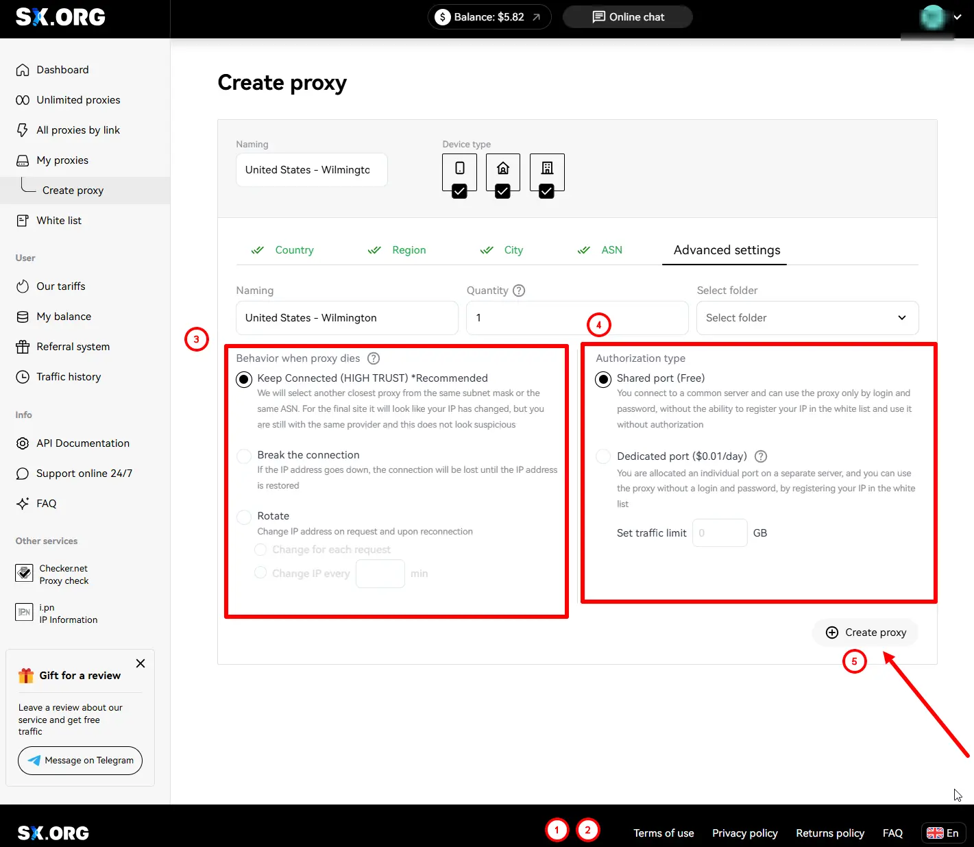Close the Gift for a review box
This screenshot has height=847, width=974.
tap(141, 663)
